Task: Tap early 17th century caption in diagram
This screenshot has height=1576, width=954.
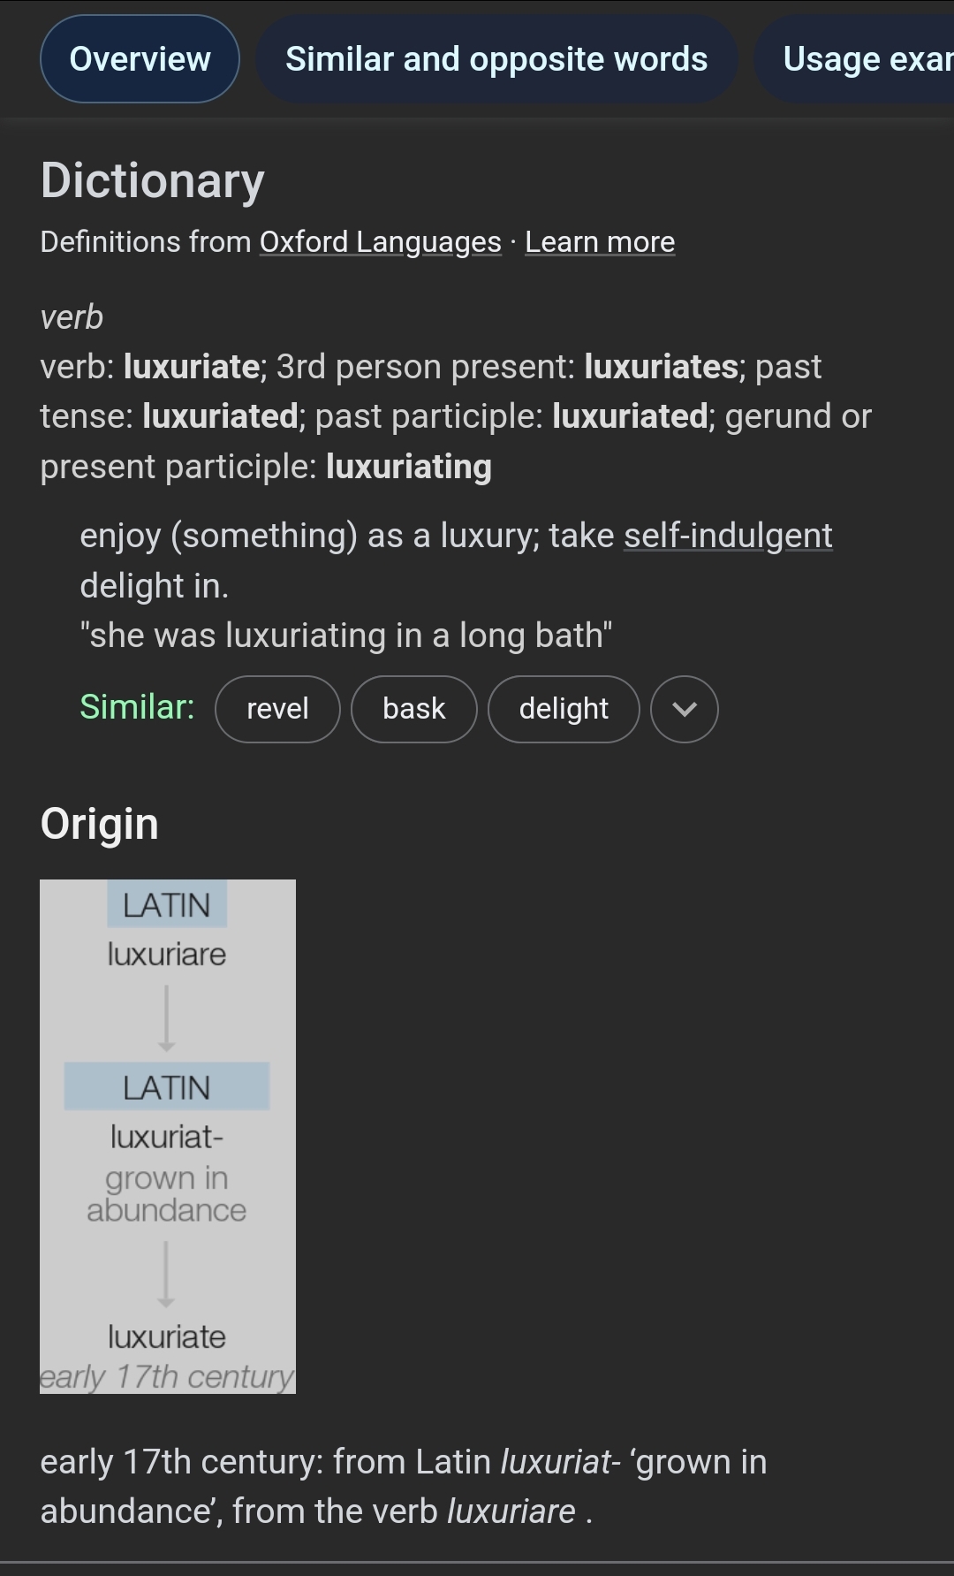Action: (167, 1377)
